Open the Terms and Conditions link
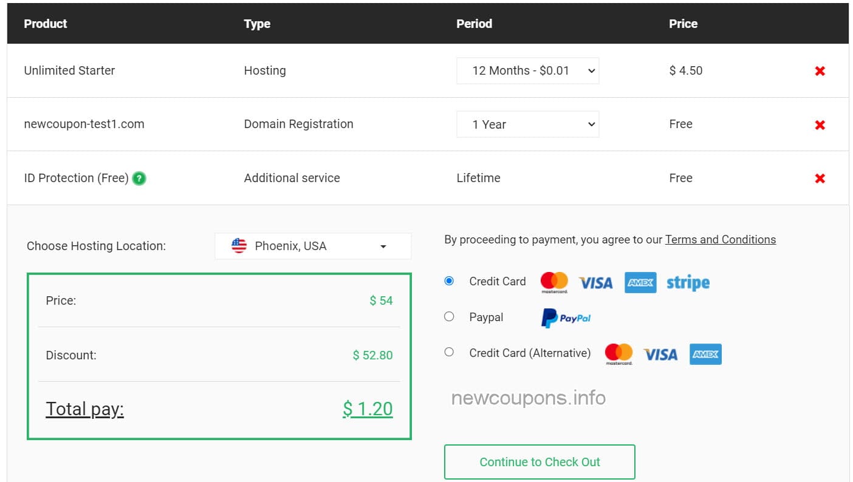This screenshot has width=853, height=482. (721, 239)
